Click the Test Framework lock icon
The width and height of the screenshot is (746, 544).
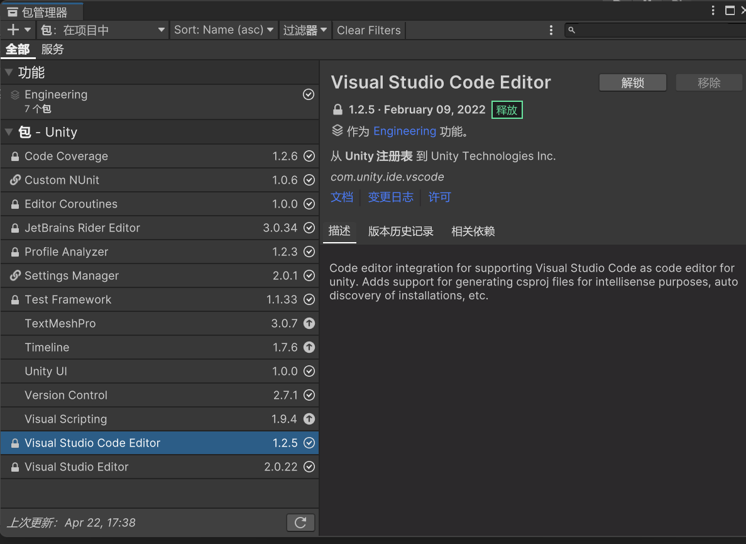pyautogui.click(x=15, y=300)
